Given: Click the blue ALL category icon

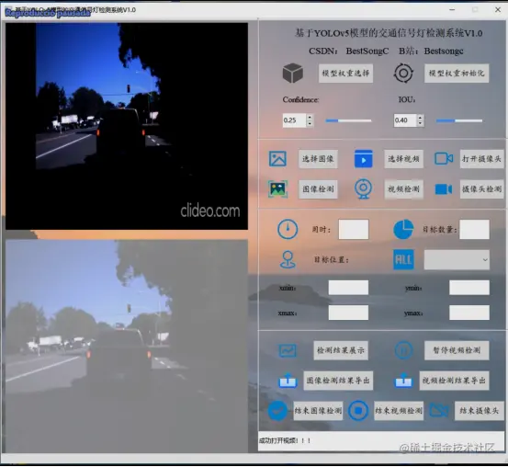Looking at the screenshot, I should click(403, 259).
